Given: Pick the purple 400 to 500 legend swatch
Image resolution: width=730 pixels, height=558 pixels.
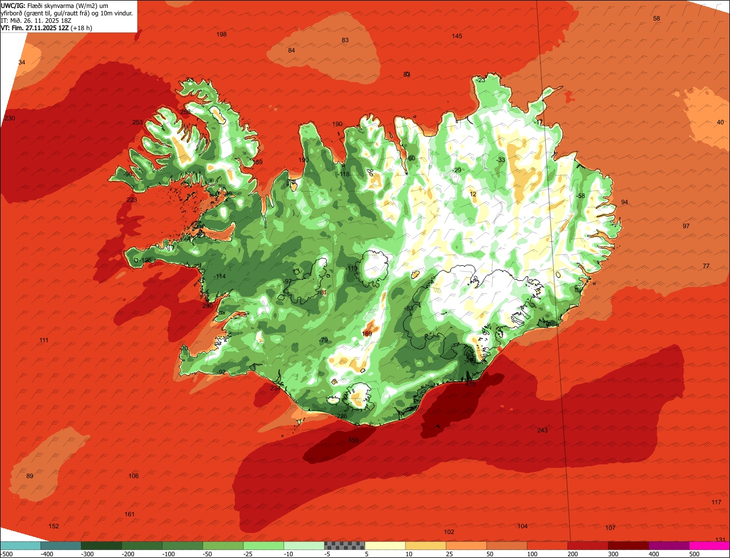Looking at the screenshot, I should (x=668, y=545).
